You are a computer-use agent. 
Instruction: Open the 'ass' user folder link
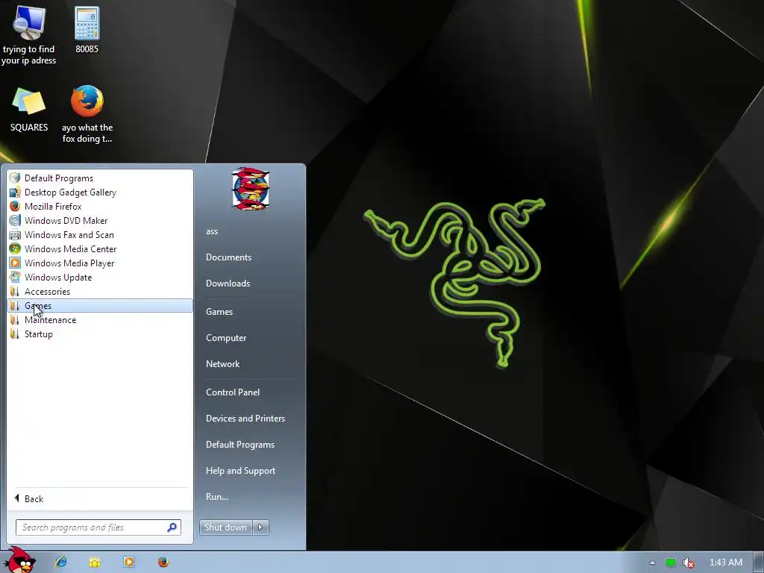212,231
